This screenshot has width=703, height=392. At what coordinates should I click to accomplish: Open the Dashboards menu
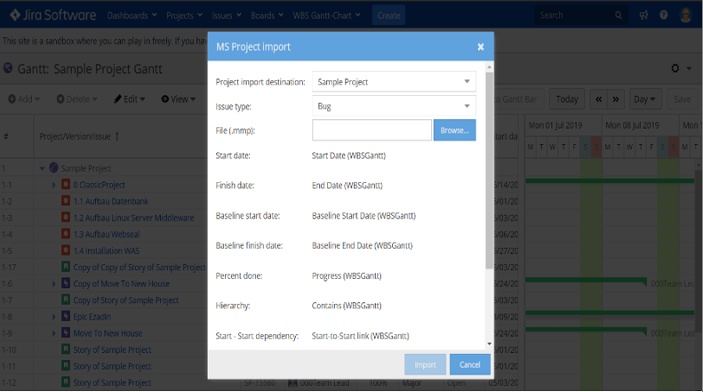(132, 15)
